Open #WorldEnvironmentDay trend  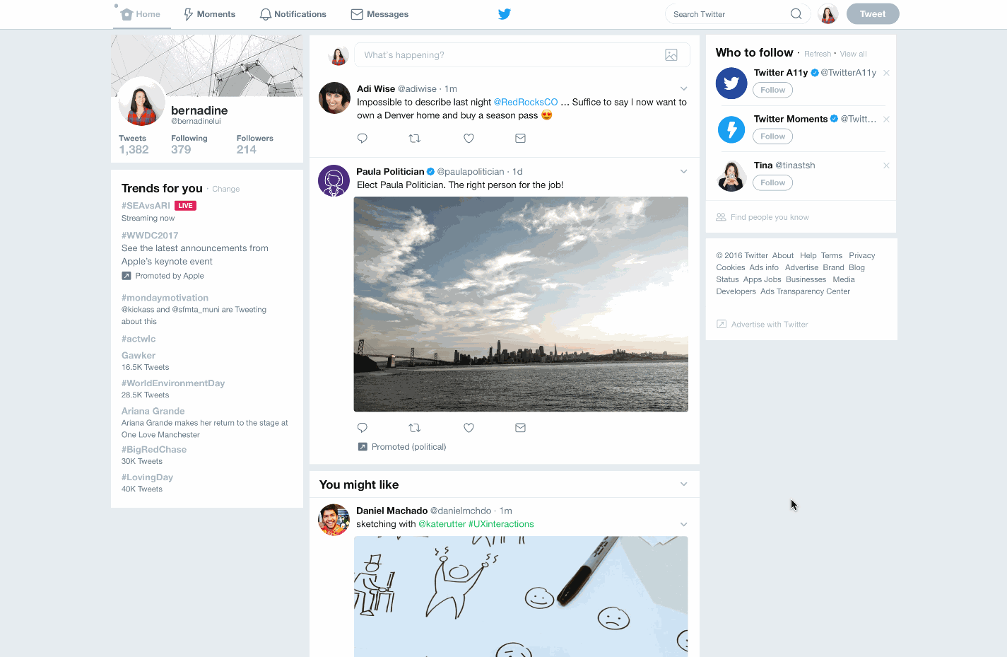pos(173,383)
